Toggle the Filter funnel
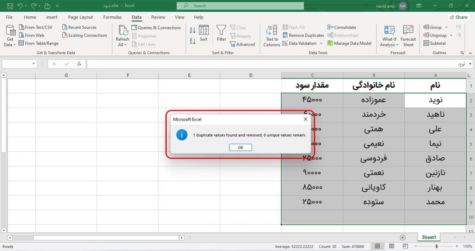The height and width of the screenshot is (251, 475). [221, 33]
